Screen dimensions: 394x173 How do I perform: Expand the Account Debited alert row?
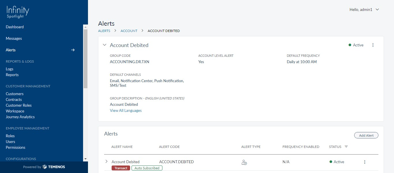[x=106, y=161]
